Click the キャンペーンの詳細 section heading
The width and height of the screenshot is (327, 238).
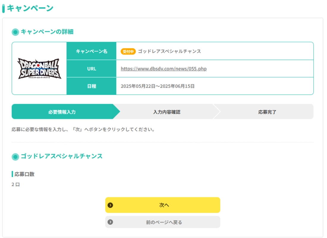click(x=47, y=32)
